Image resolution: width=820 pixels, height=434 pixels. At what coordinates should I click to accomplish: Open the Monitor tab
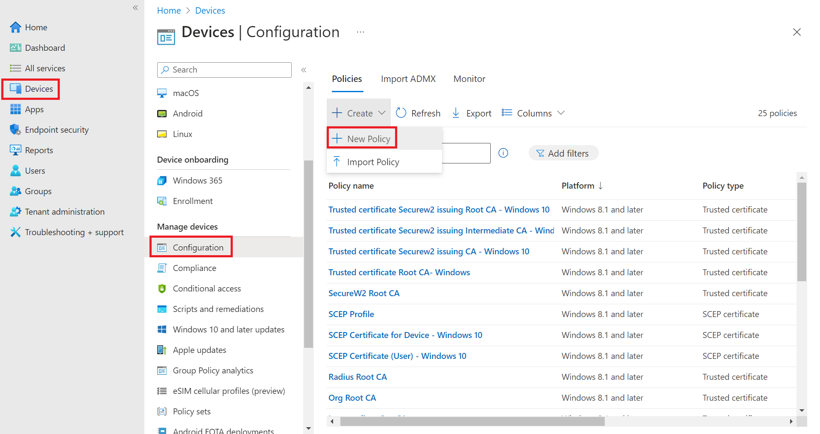point(469,79)
